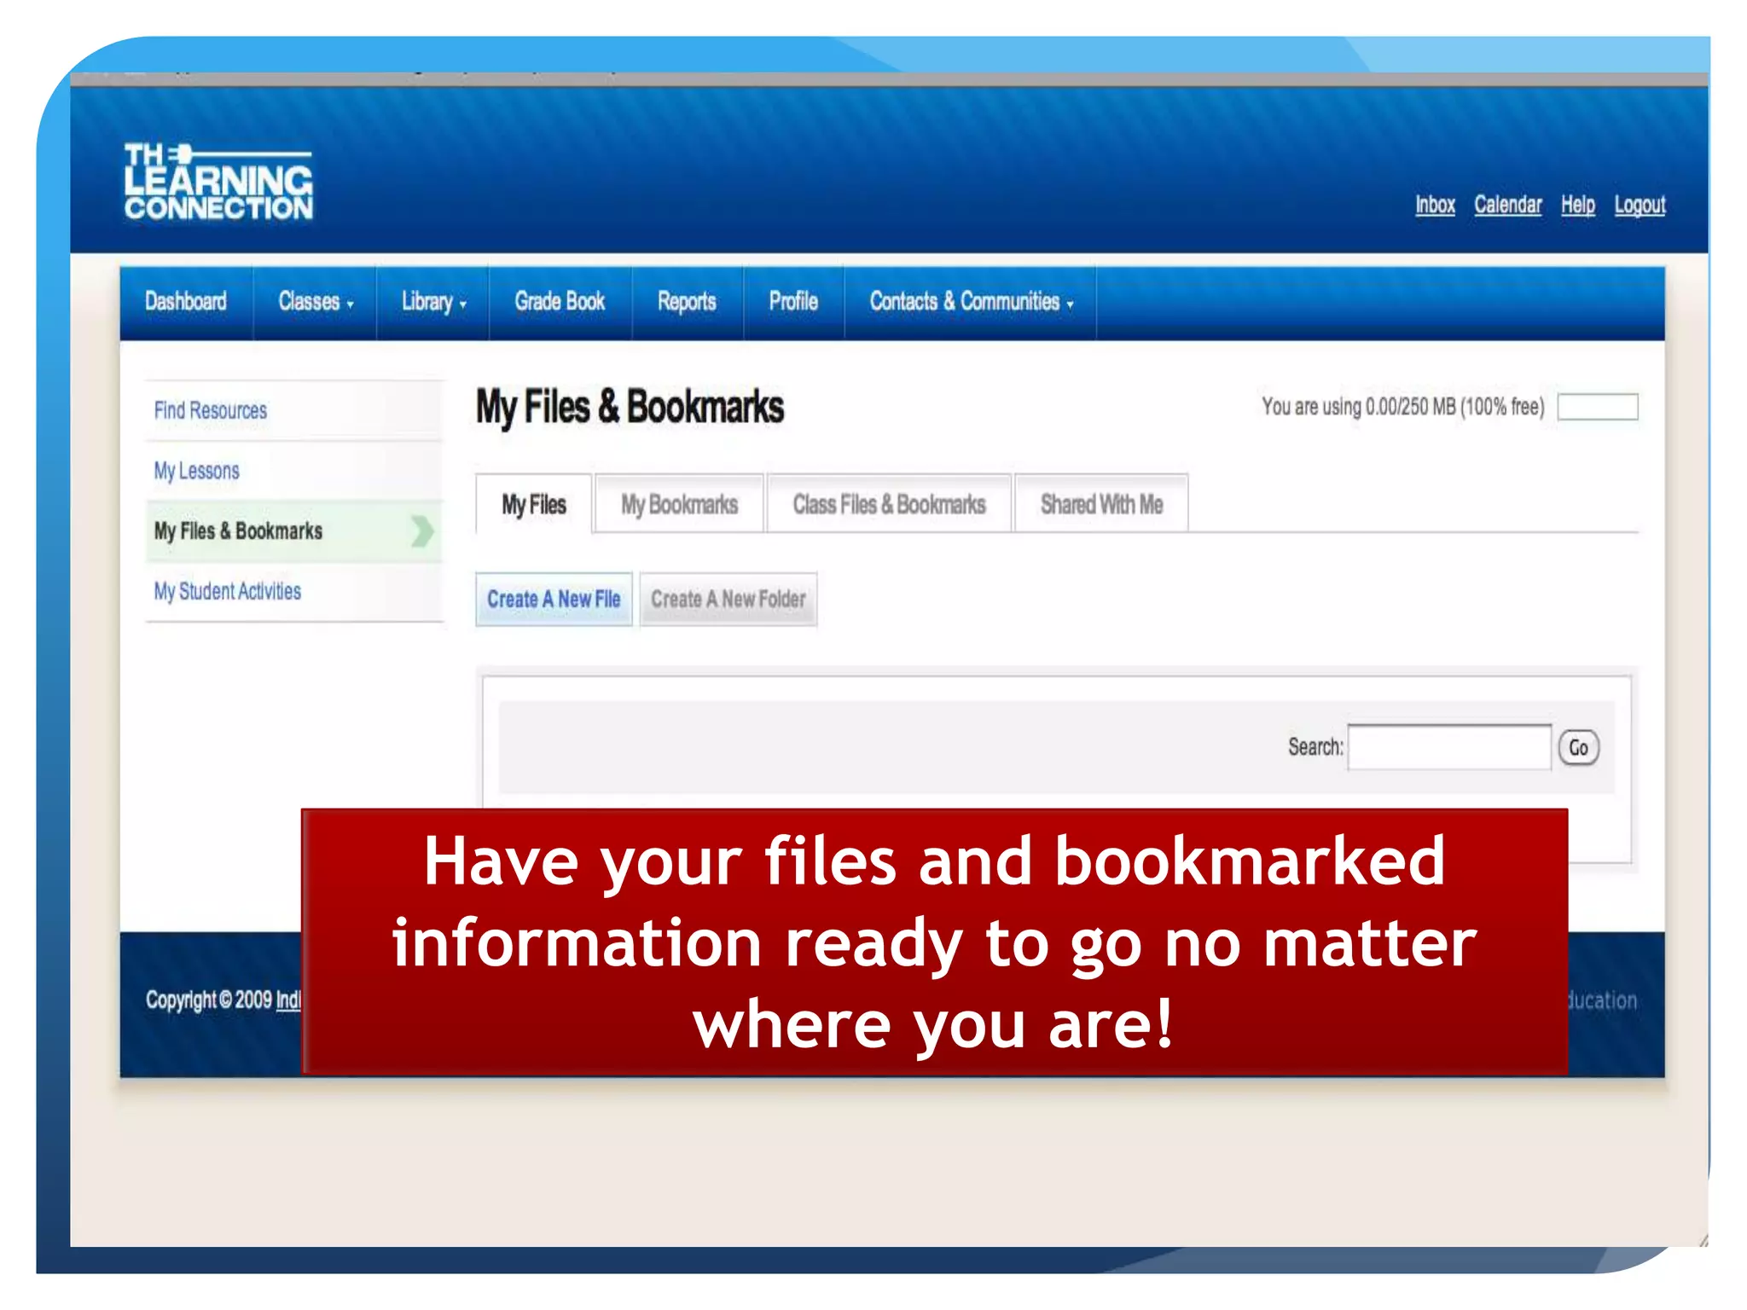This screenshot has height=1310, width=1747.
Task: Switch to the My Files tab
Action: 534,504
